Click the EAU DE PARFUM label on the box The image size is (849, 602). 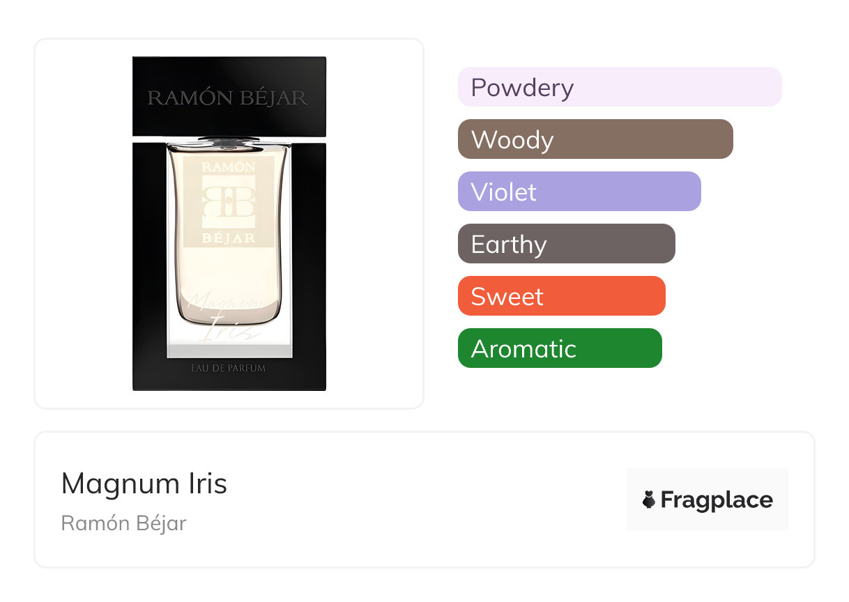(x=229, y=368)
